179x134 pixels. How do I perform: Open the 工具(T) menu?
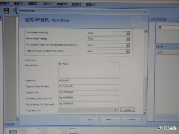pos(47,4)
